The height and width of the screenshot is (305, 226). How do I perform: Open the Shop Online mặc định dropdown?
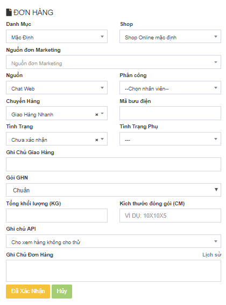170,37
